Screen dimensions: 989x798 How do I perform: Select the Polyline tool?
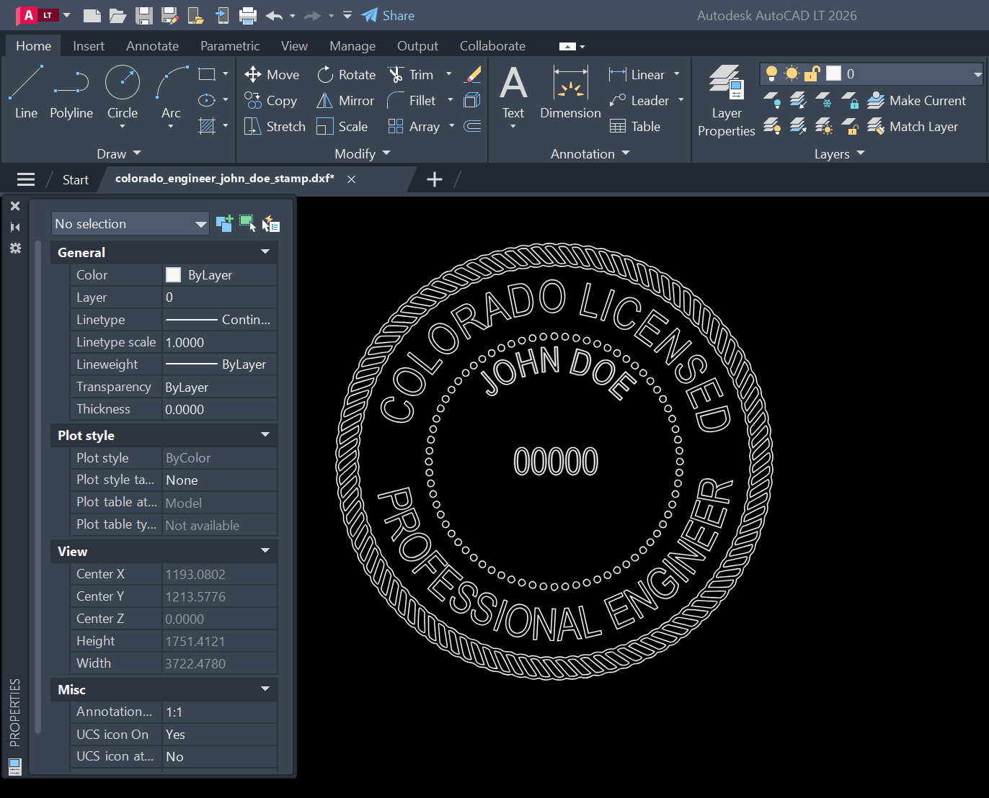[71, 92]
